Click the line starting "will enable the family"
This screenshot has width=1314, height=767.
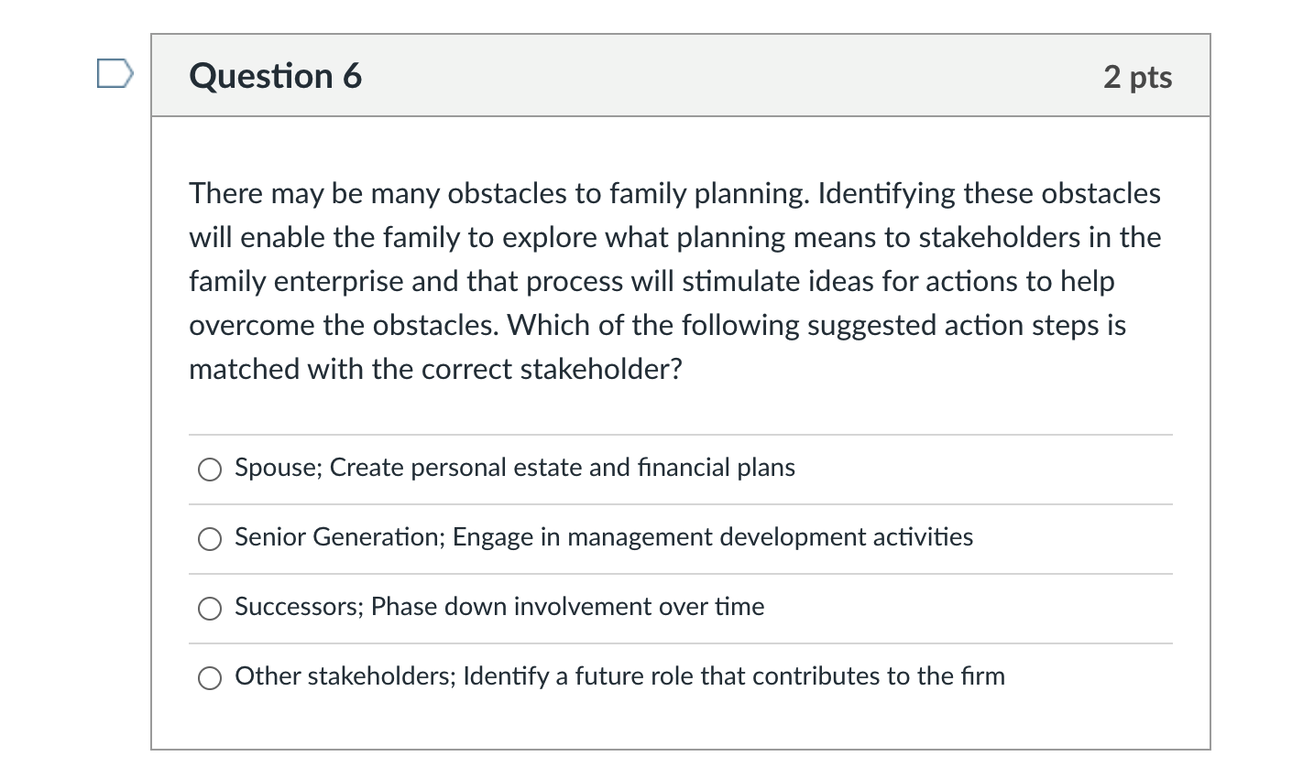674,238
